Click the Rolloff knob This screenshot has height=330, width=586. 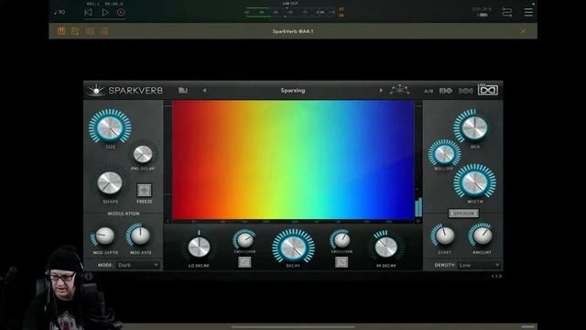click(444, 153)
